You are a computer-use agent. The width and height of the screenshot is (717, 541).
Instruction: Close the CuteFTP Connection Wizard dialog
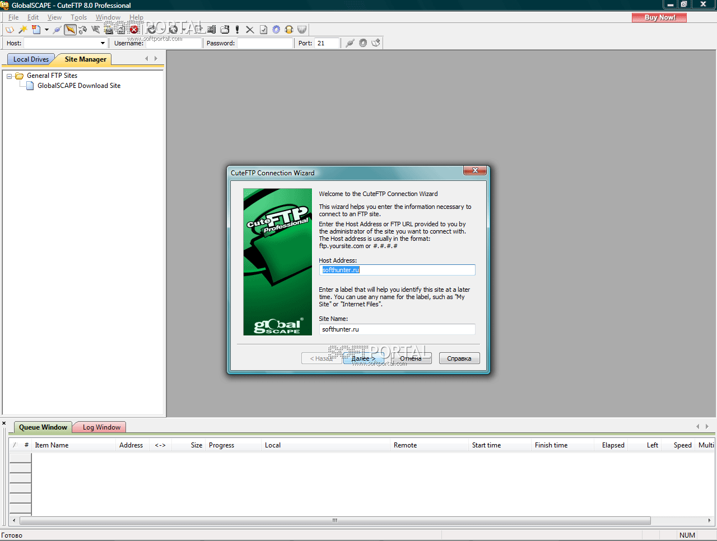(475, 171)
